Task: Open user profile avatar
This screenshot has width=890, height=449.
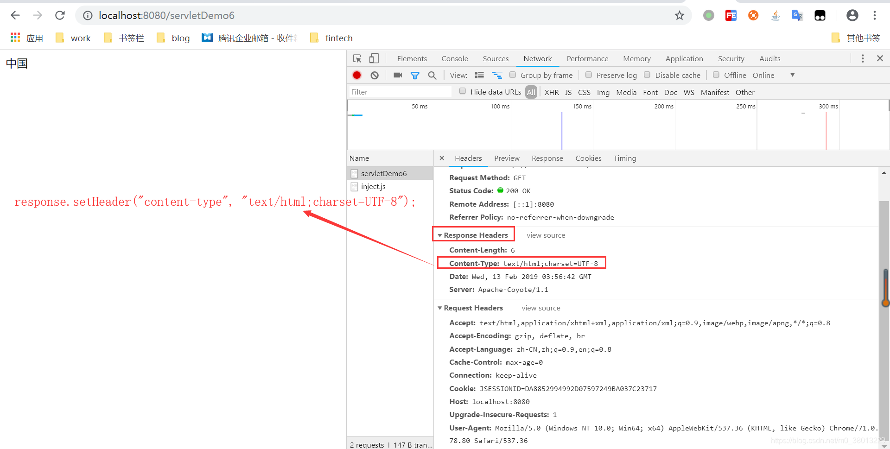Action: point(852,15)
